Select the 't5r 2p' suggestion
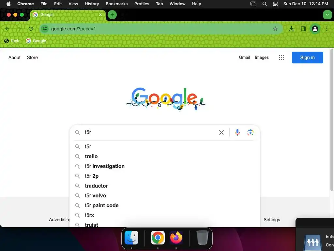The height and width of the screenshot is (251, 334). (x=165, y=176)
